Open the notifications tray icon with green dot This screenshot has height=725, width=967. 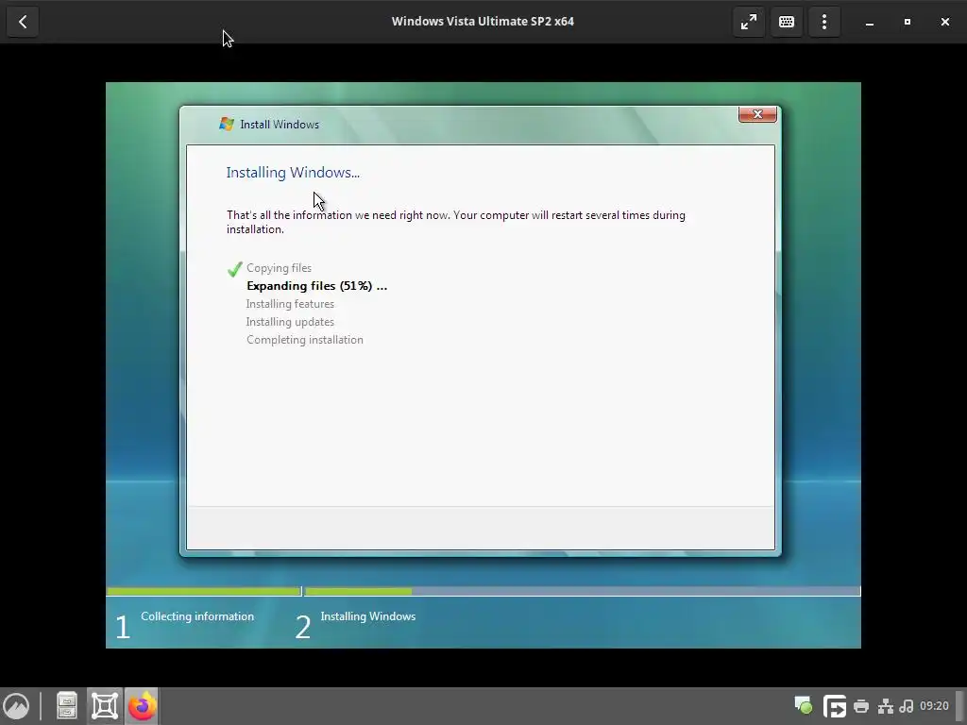click(x=803, y=705)
